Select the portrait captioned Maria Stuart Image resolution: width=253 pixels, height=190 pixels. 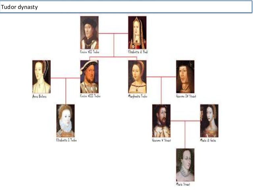point(185,165)
